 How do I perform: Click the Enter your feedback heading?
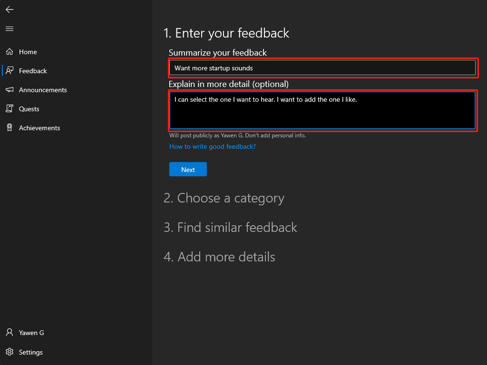(226, 33)
